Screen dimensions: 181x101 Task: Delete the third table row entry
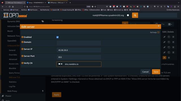tap(173, 47)
